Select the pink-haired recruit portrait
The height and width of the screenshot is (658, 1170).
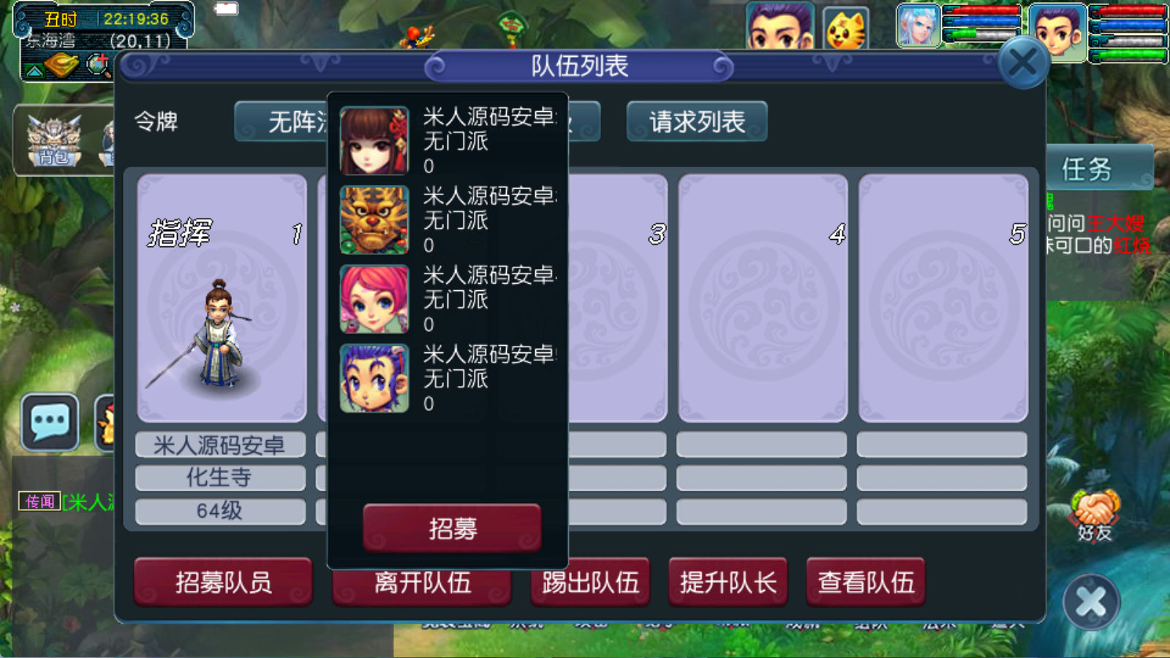(x=374, y=299)
